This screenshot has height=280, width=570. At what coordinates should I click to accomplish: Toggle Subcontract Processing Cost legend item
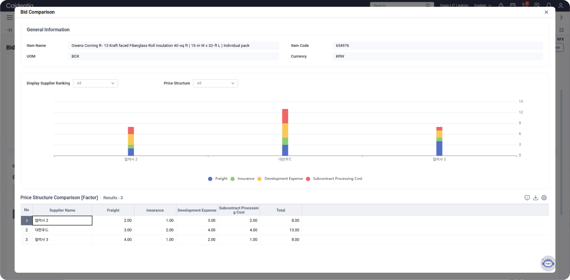point(334,179)
